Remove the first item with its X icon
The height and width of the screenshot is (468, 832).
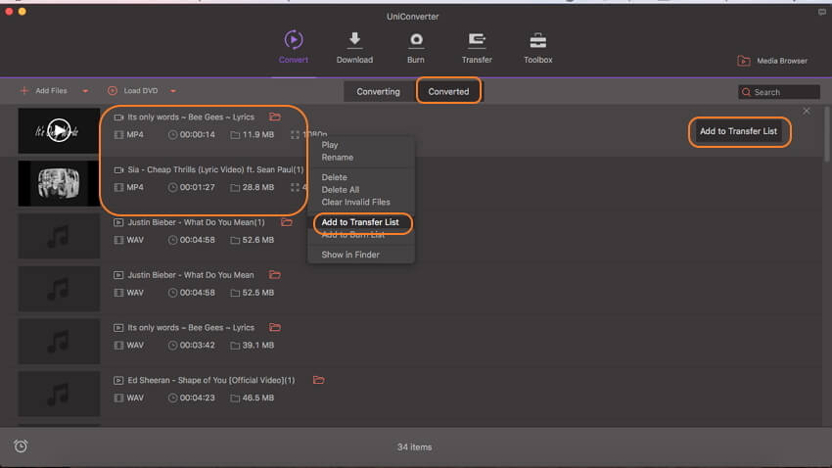tap(807, 111)
